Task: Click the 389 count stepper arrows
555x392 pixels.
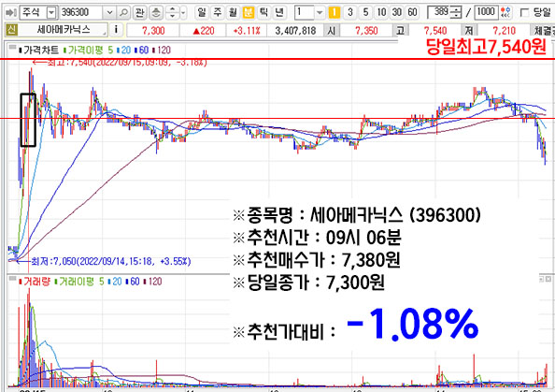Action: pyautogui.click(x=457, y=13)
